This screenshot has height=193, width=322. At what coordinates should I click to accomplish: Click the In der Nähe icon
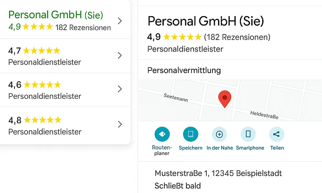219,134
